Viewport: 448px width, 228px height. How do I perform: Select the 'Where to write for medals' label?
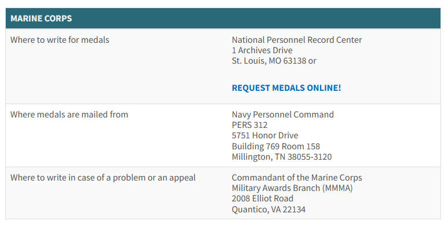[60, 40]
